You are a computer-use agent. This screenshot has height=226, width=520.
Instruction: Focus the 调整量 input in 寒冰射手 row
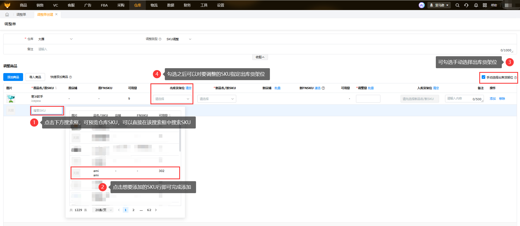tap(368, 99)
